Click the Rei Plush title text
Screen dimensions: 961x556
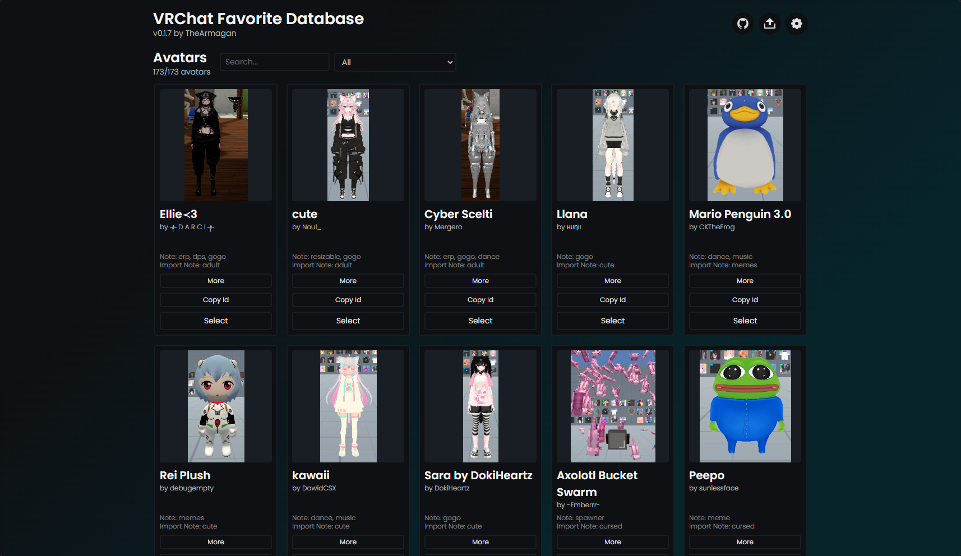(x=185, y=475)
